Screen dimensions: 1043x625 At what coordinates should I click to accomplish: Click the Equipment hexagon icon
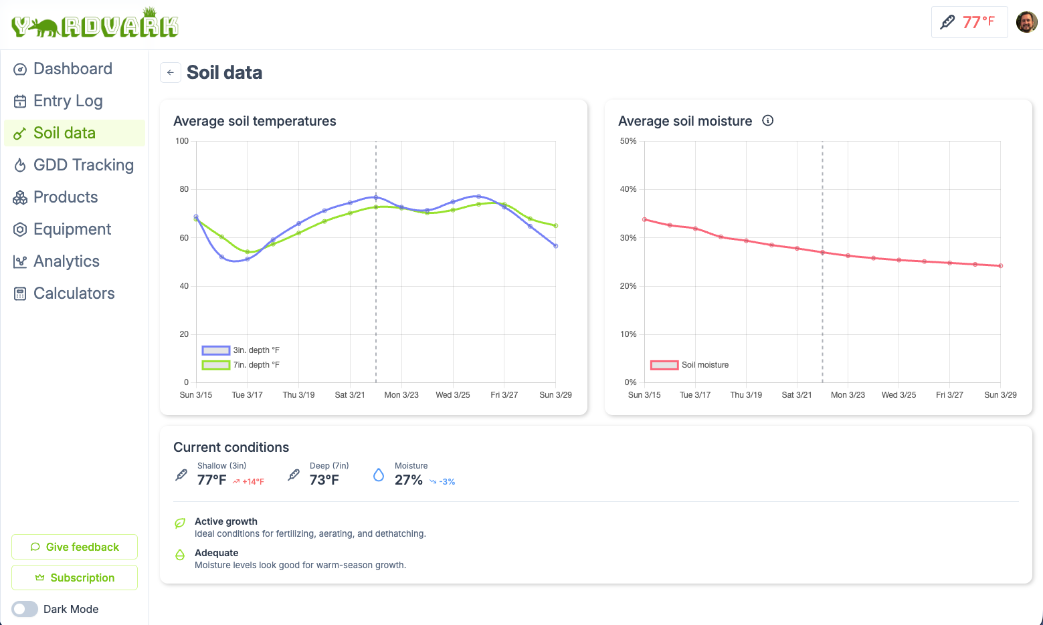point(20,229)
